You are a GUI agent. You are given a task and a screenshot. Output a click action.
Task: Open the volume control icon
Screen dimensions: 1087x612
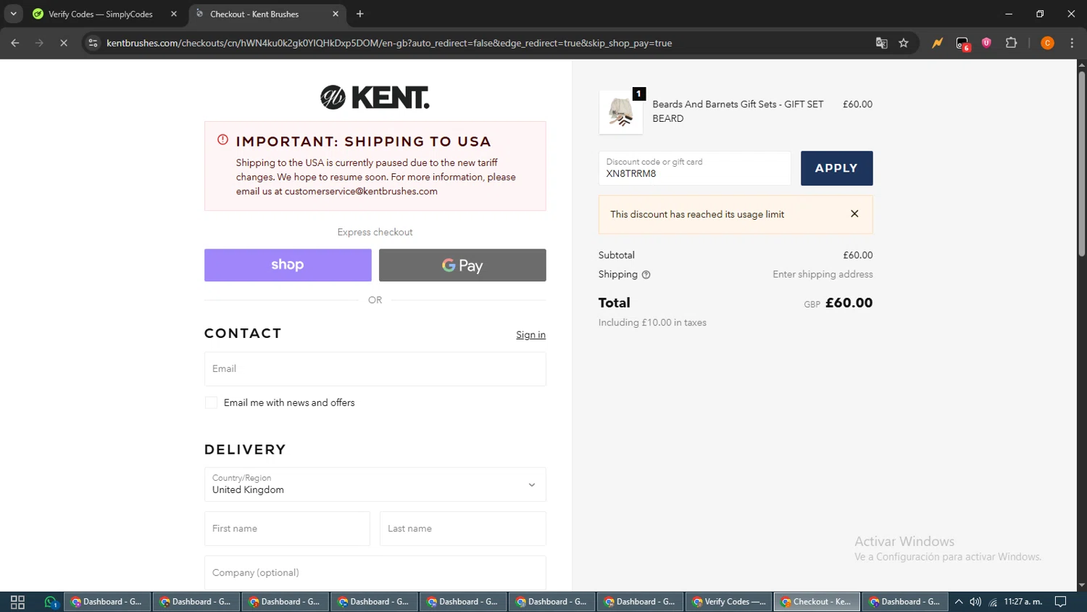[x=975, y=602]
